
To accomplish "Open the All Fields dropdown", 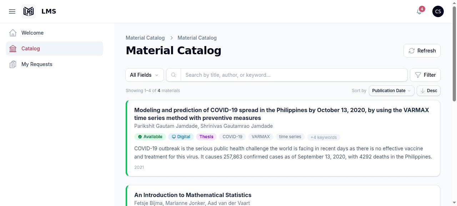I will pos(145,75).
